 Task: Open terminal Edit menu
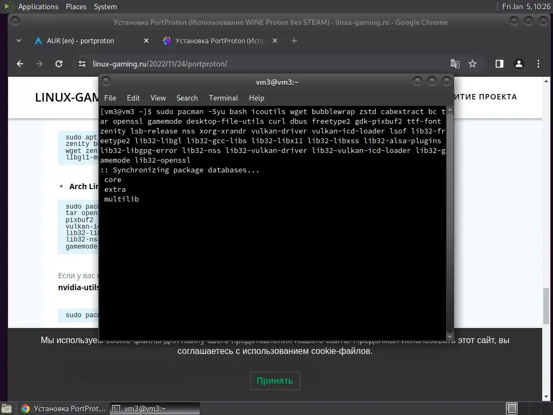(133, 98)
